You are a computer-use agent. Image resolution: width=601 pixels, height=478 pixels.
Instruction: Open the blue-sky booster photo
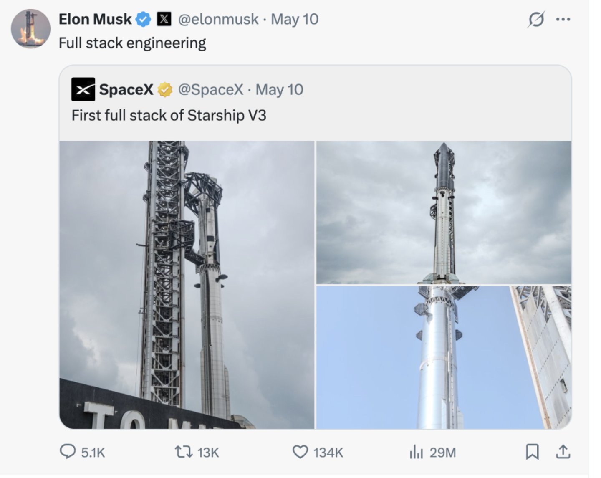coord(444,357)
